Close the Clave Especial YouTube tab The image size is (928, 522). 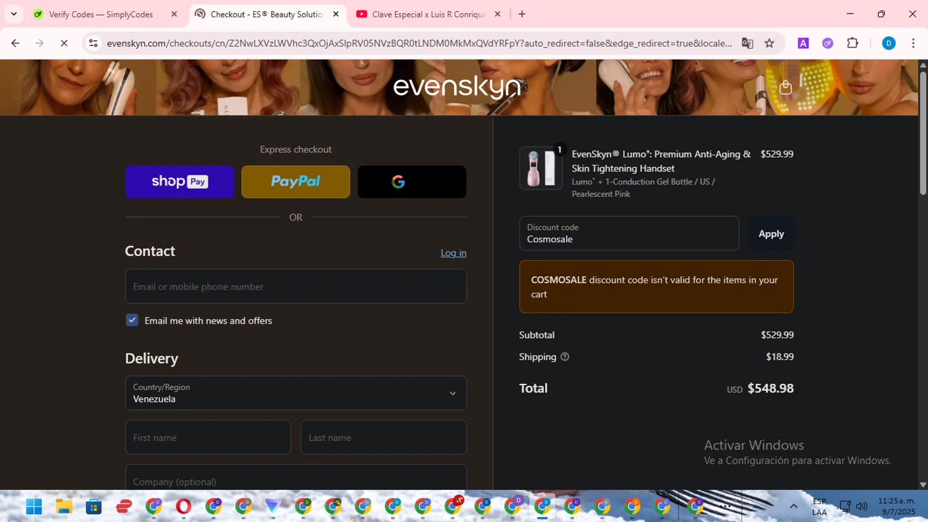(497, 14)
